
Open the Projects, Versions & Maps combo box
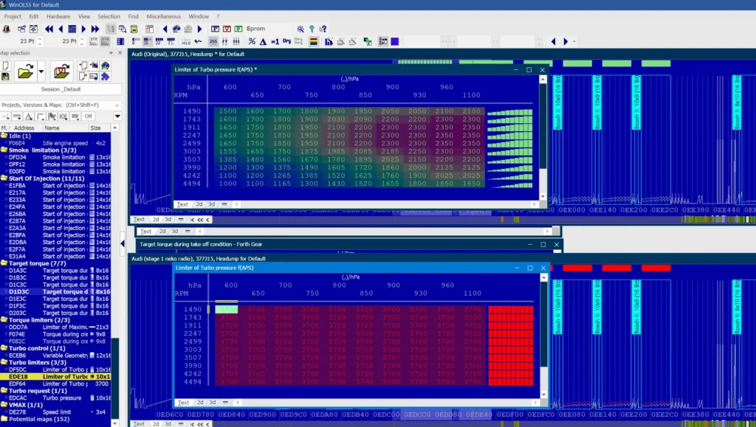(x=61, y=105)
